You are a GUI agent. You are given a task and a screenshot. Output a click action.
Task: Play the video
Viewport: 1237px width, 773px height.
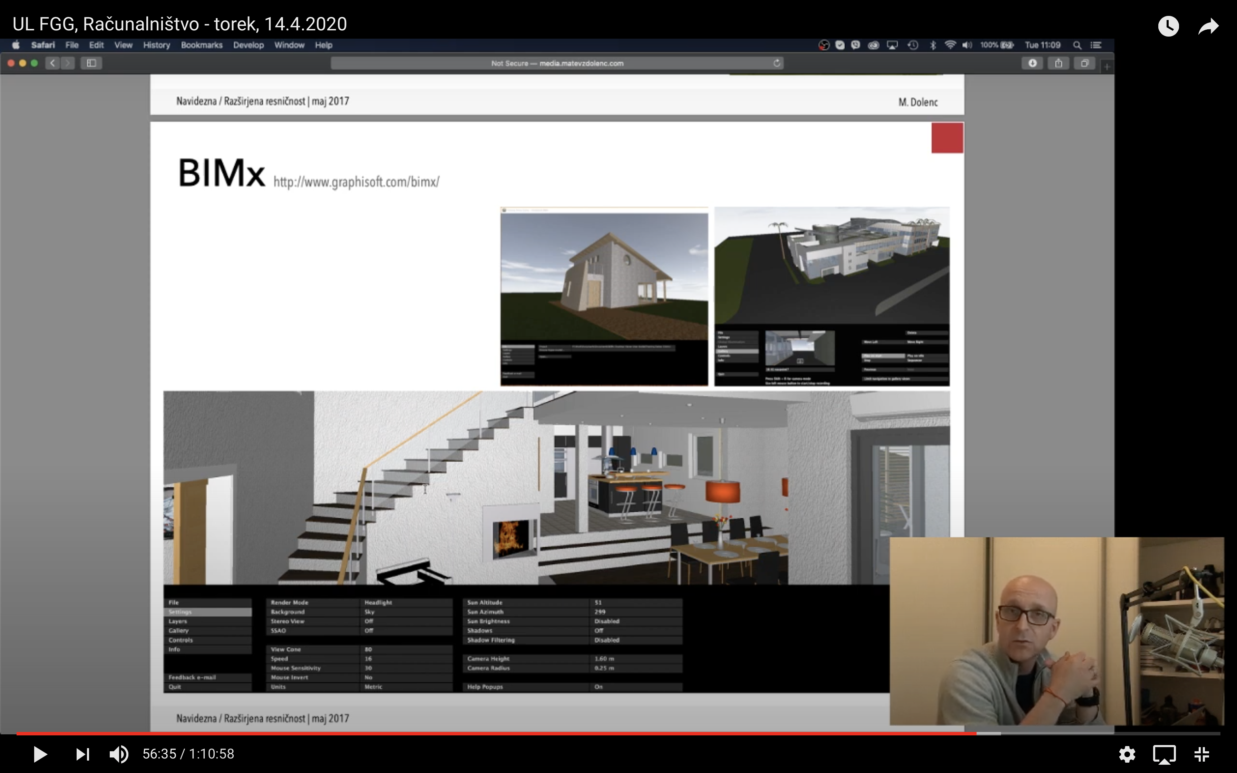[x=40, y=754]
